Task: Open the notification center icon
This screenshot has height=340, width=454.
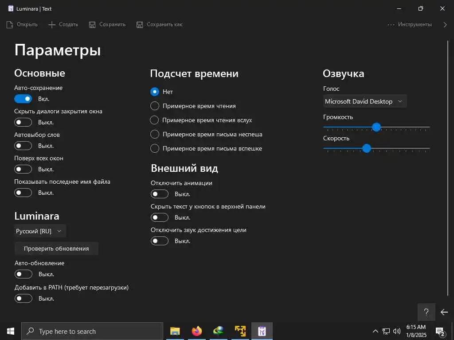Action: [x=440, y=332]
